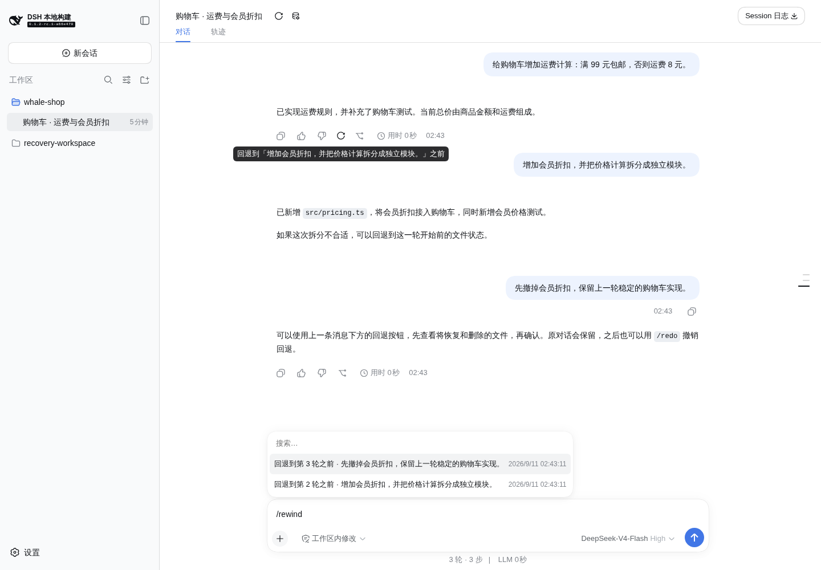The height and width of the screenshot is (570, 821).
Task: Dislike the first reply about 运费规则
Action: pos(322,136)
